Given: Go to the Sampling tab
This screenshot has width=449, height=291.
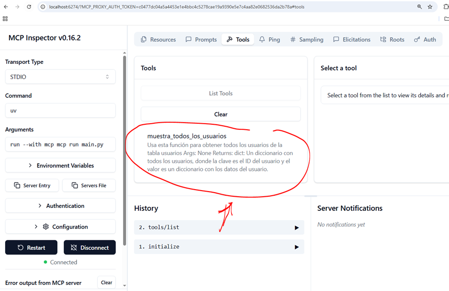Looking at the screenshot, I should 307,40.
